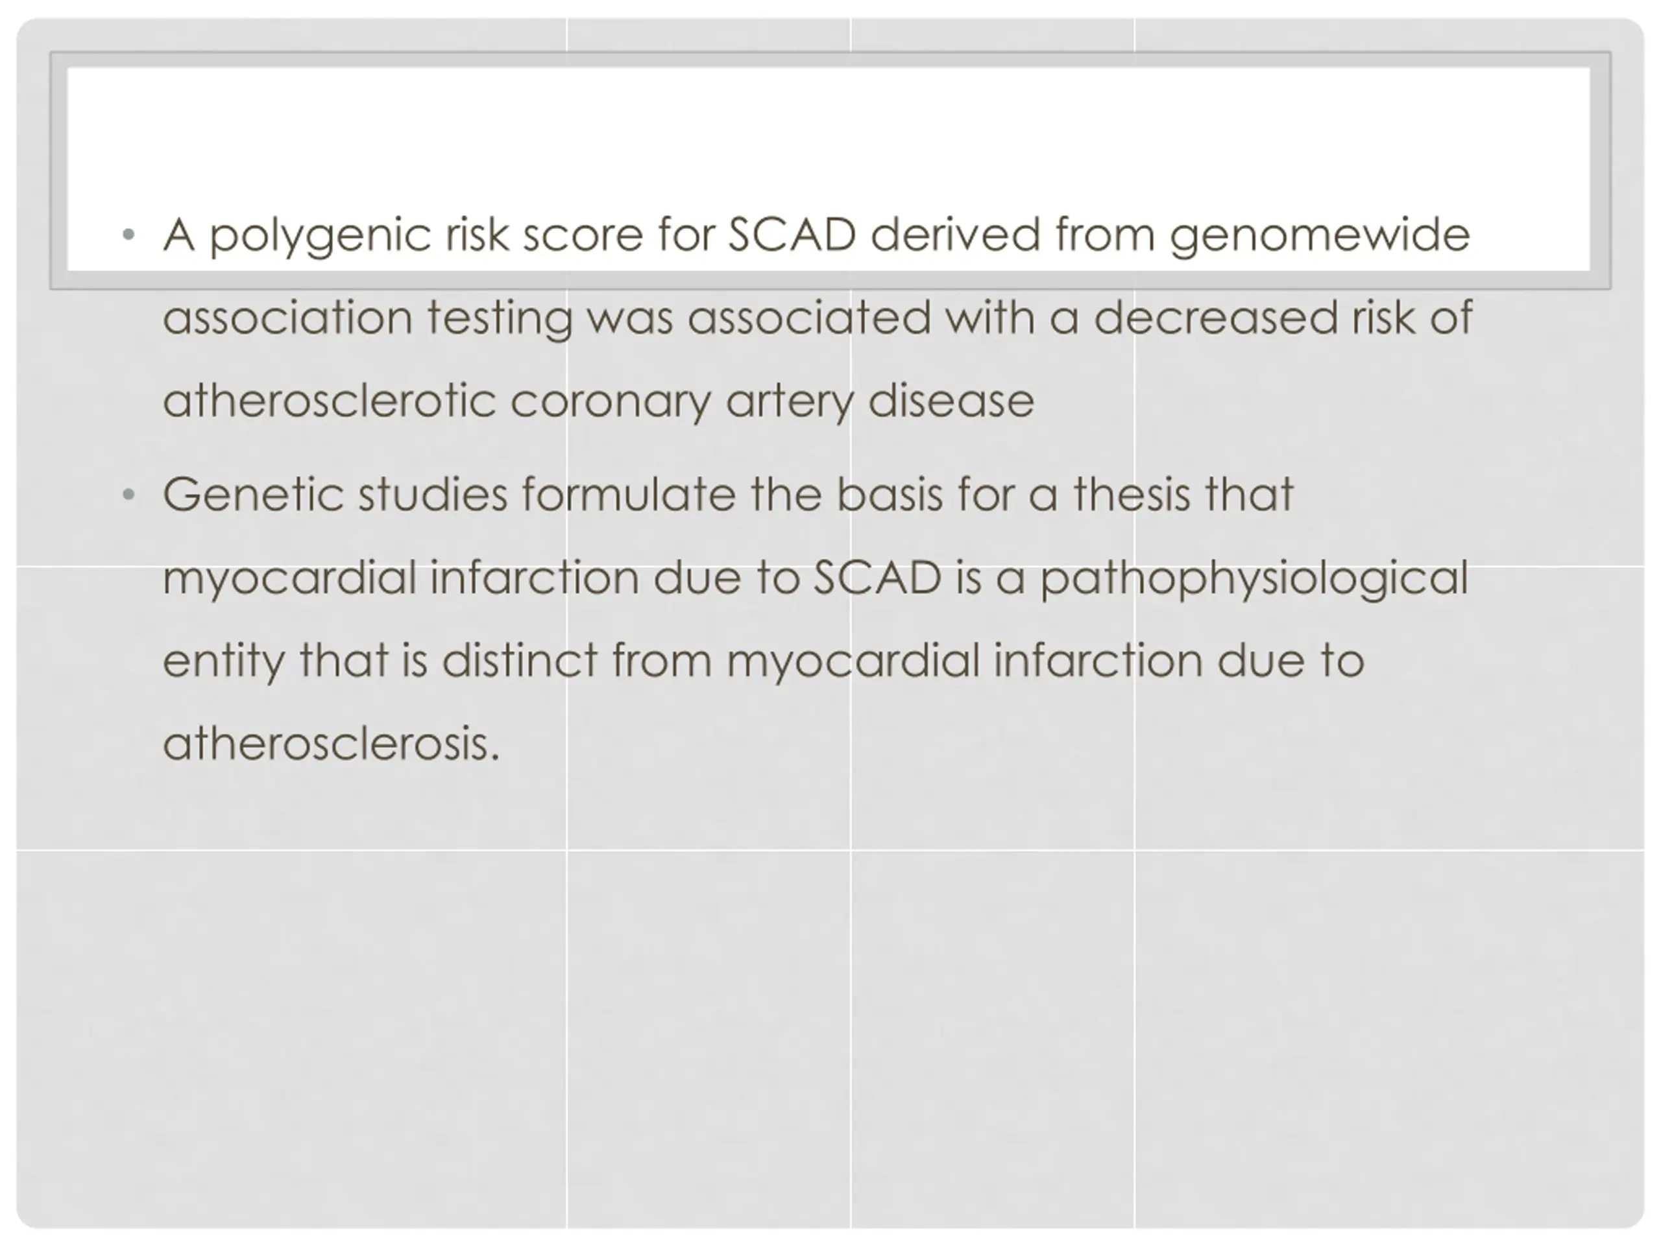Screen dimensions: 1661x1245
Task: Click the word 'entity' at line start
Action: [224, 663]
